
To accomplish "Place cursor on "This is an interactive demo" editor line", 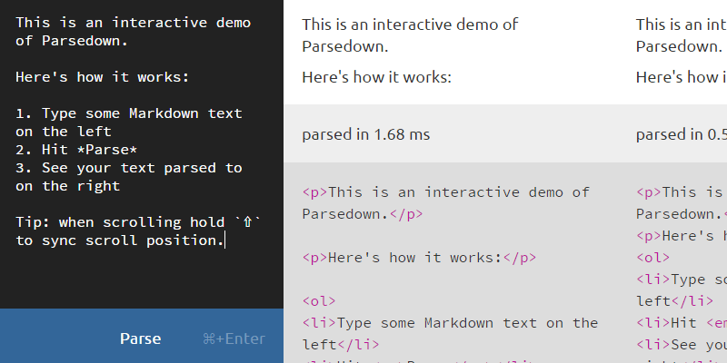I will pyautogui.click(x=133, y=23).
